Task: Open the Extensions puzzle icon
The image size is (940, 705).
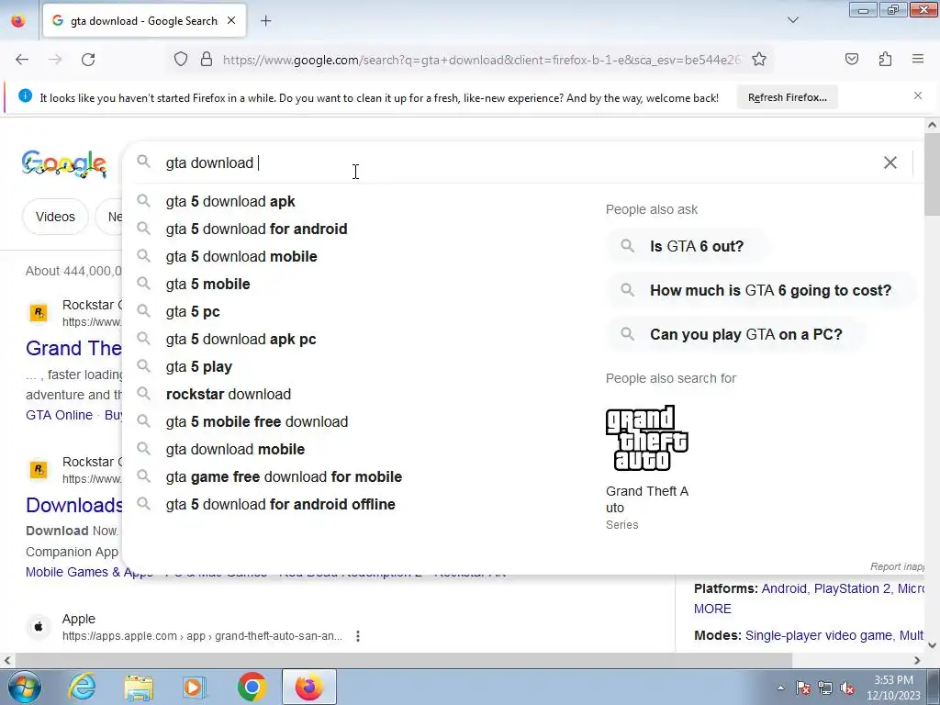Action: [886, 59]
